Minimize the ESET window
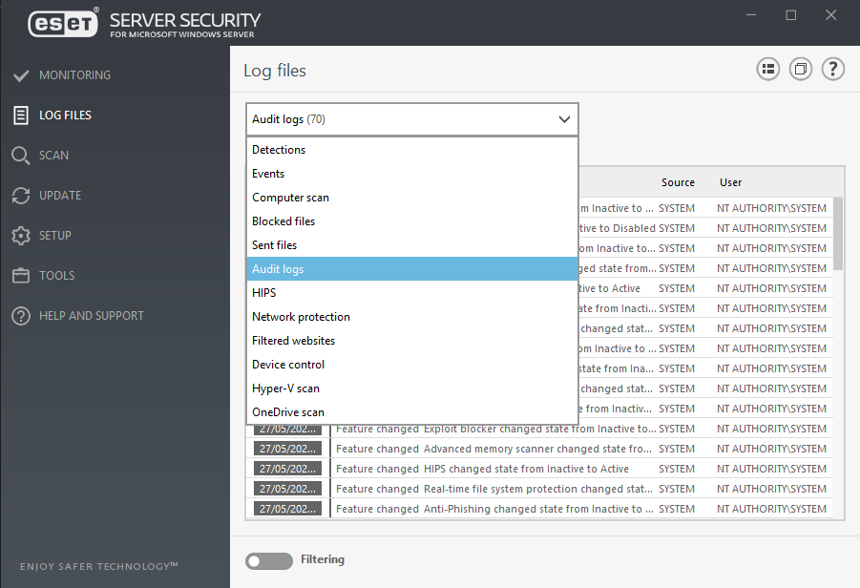The height and width of the screenshot is (588, 860). coord(751,15)
